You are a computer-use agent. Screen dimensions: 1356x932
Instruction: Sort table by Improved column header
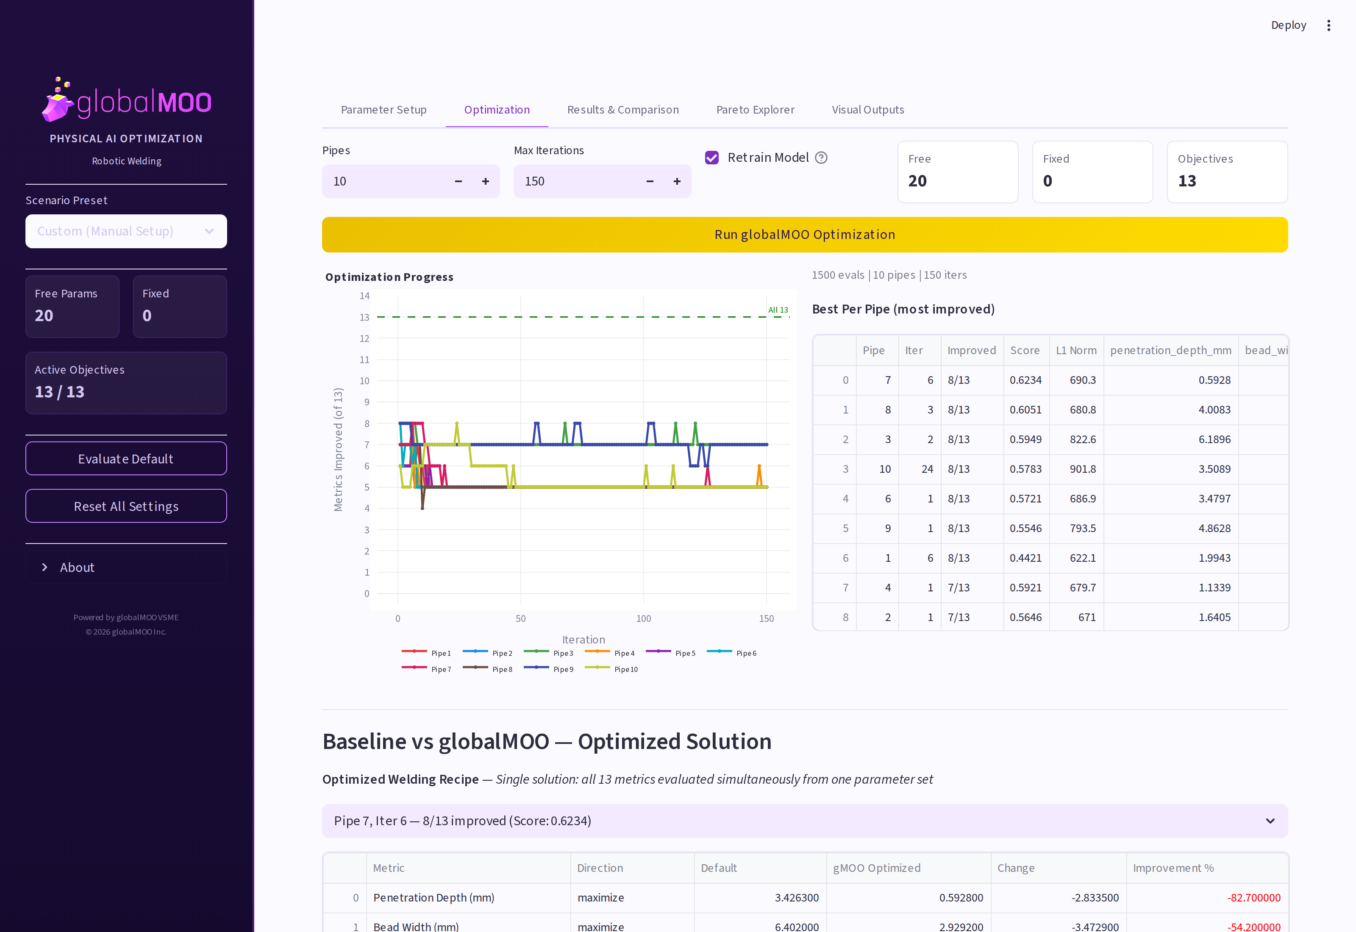(x=972, y=350)
